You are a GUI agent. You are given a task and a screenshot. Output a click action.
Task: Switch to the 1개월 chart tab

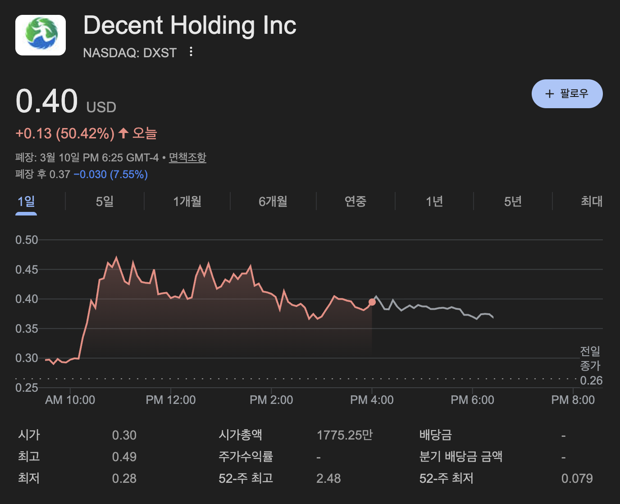point(187,201)
